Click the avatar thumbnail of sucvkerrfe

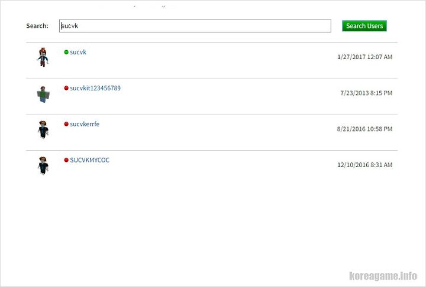click(43, 129)
